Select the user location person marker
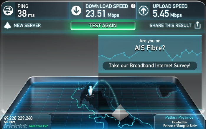206x129 pixels. (90, 91)
